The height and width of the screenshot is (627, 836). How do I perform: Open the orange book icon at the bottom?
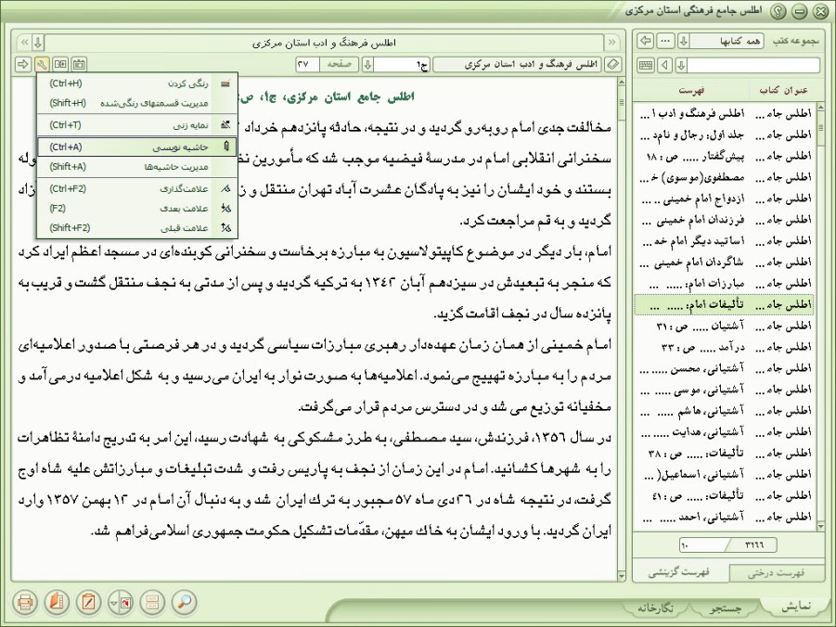57,603
